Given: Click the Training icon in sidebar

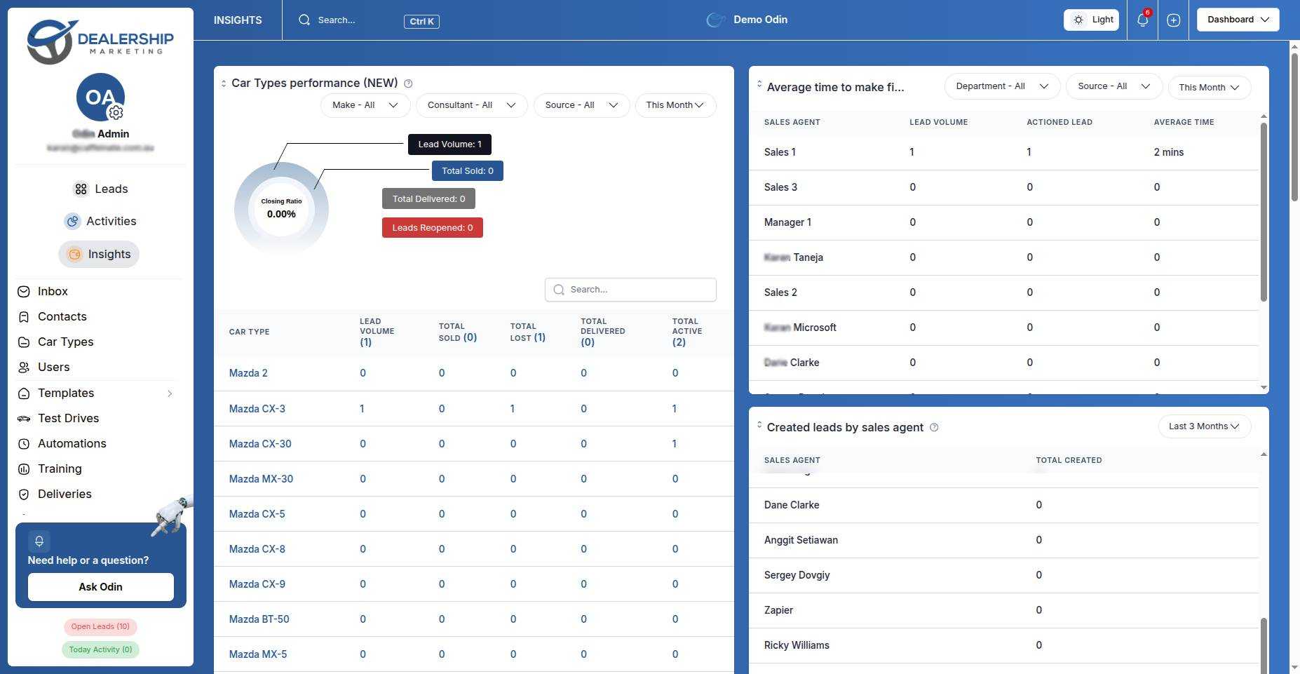Looking at the screenshot, I should (24, 469).
